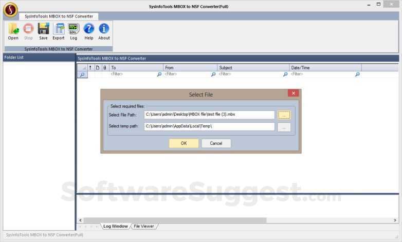Screen dimensions: 402x242
Task: Click the Date/Time column filter magnifier
Action: point(357,75)
